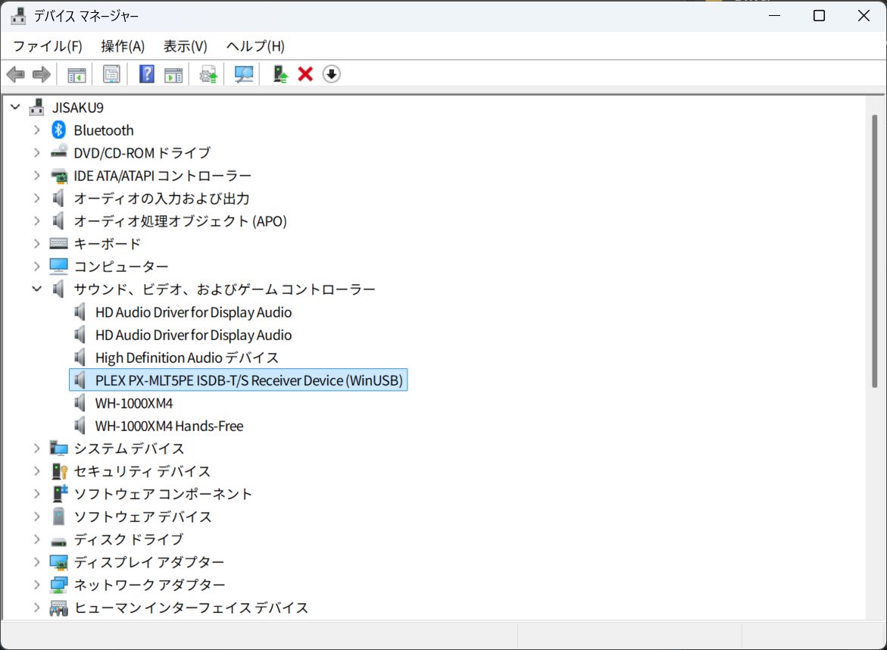Click the ヒューマン インターフェイス デバイス icon
The width and height of the screenshot is (887, 650).
[x=58, y=608]
